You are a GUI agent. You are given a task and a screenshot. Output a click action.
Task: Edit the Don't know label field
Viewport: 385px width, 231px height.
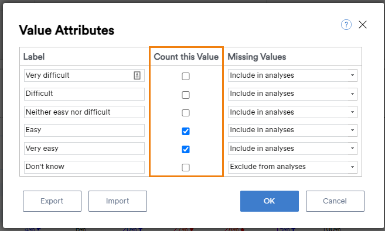coord(84,167)
